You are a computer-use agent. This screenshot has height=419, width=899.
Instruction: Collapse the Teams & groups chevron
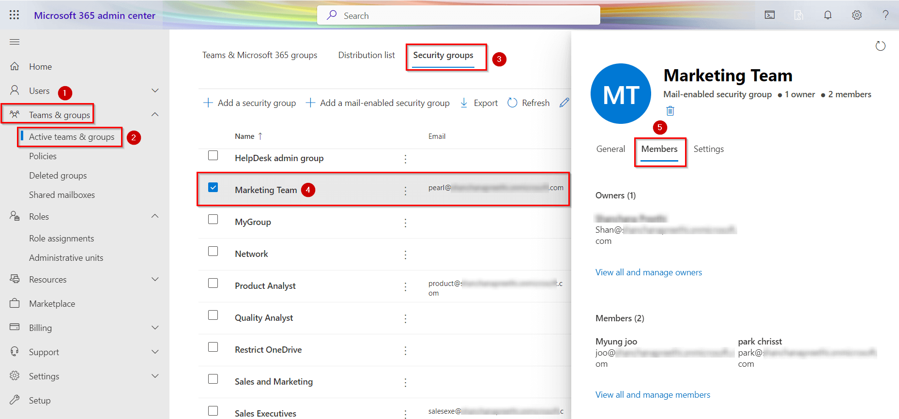155,114
